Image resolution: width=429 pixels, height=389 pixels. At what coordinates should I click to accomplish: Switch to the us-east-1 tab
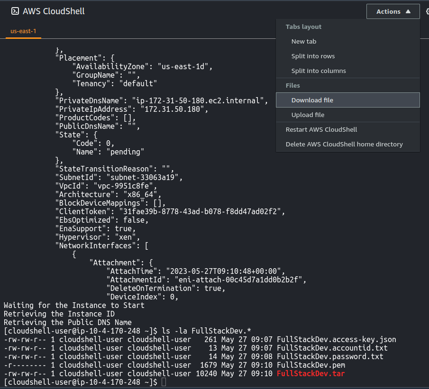pyautogui.click(x=23, y=31)
